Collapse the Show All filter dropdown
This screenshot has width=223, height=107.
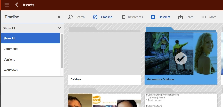click(32, 28)
